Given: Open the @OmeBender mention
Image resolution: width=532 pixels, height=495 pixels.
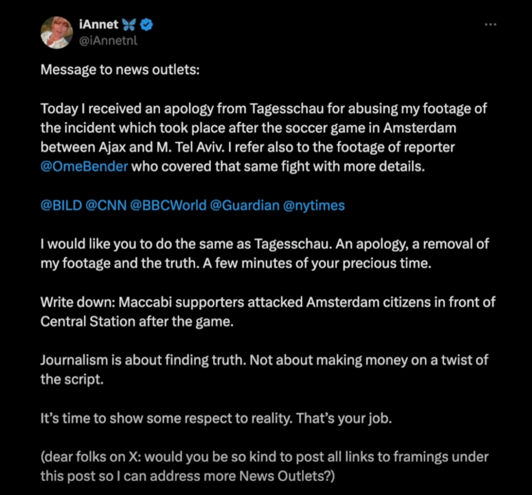Looking at the screenshot, I should [x=84, y=167].
